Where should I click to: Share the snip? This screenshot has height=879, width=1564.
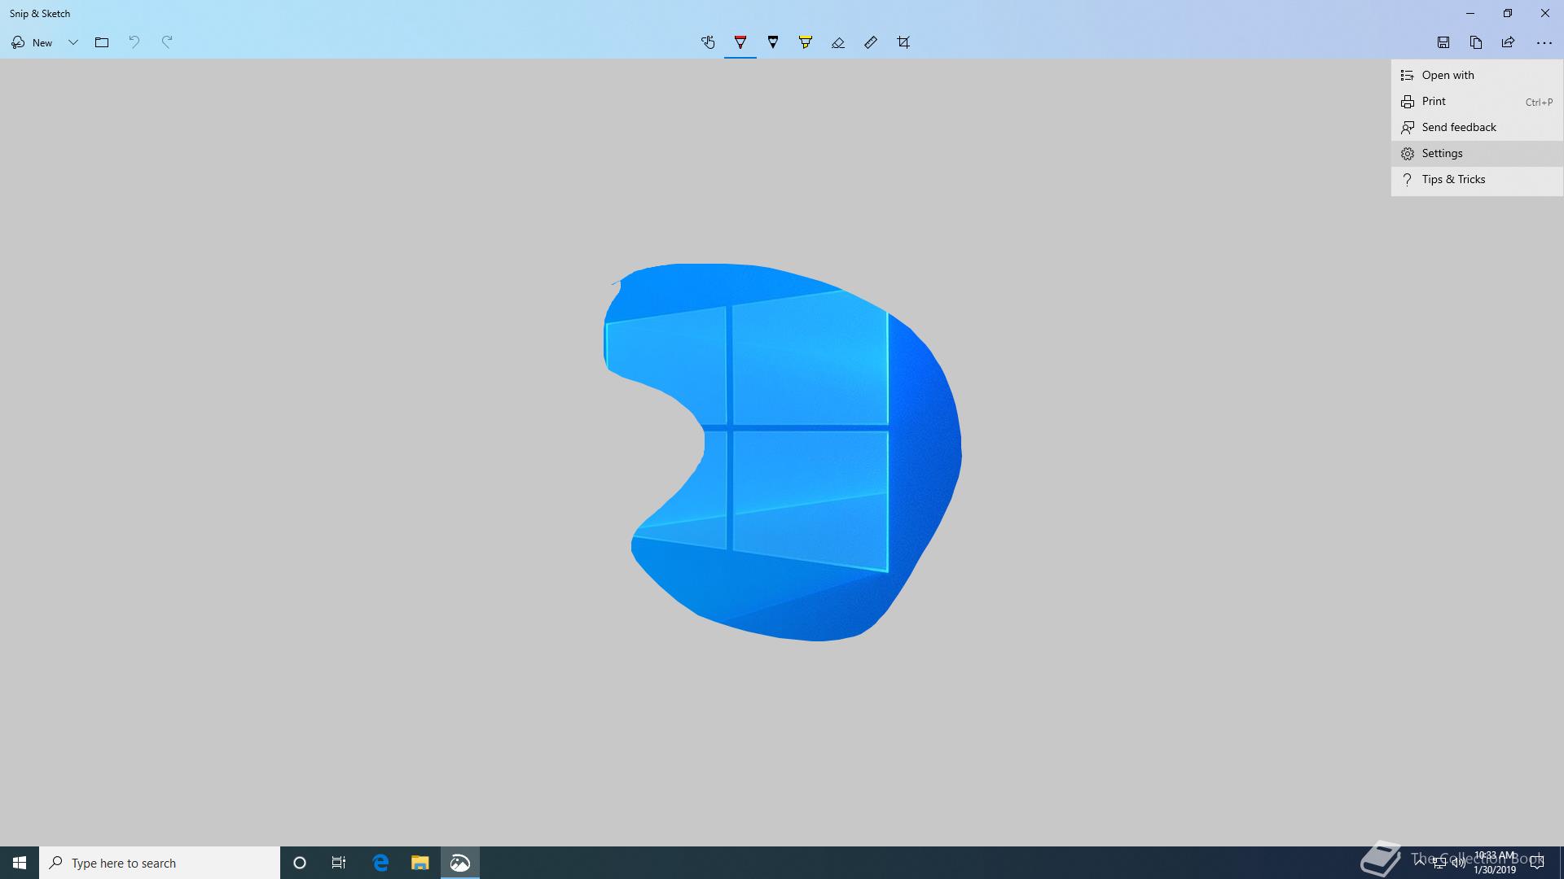click(1509, 42)
